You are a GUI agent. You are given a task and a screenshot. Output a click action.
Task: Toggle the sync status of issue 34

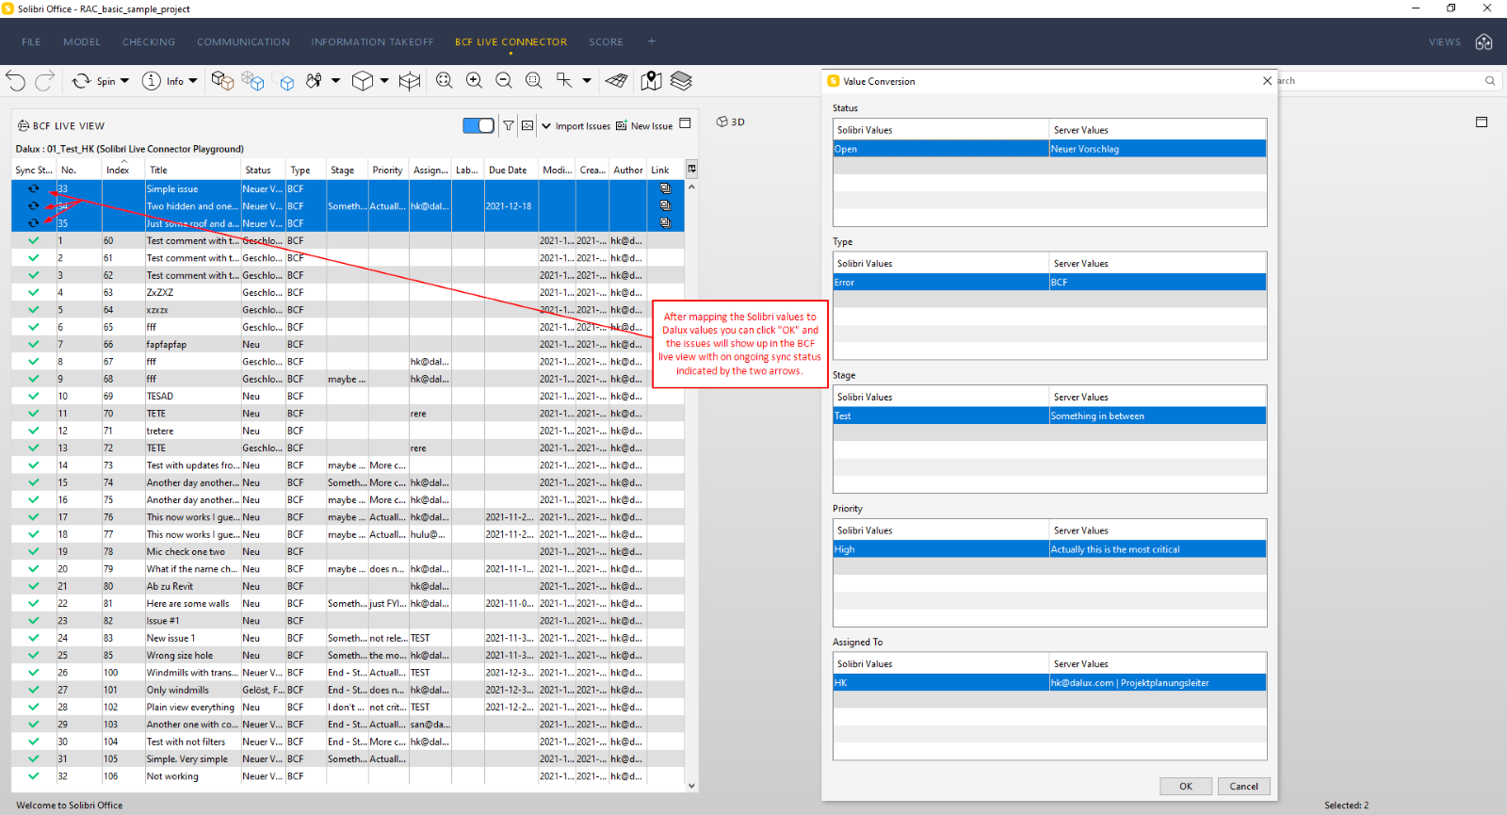pyautogui.click(x=34, y=205)
